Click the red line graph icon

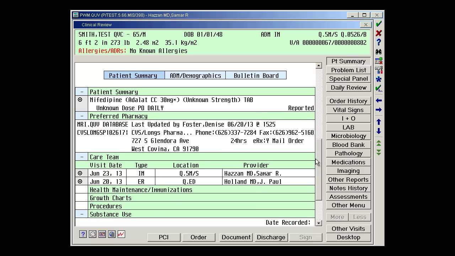coord(121,234)
